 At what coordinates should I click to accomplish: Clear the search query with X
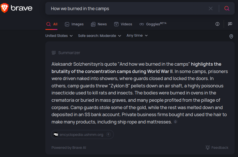coord(210,8)
